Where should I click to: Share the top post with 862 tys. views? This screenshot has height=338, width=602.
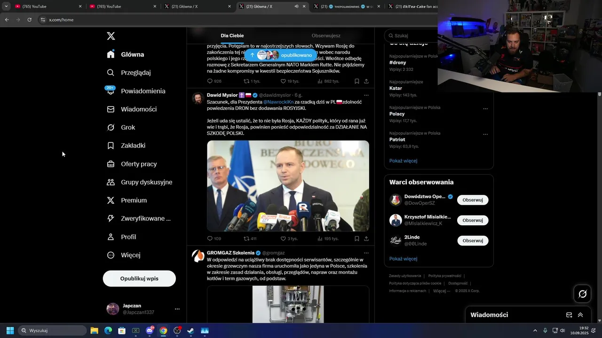pos(366,81)
